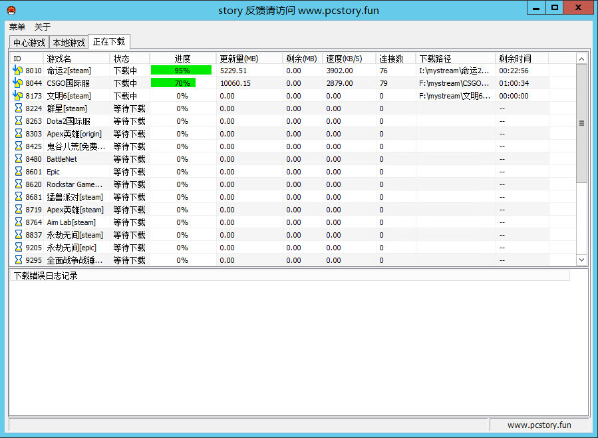Screen dimensions: 598x438
Task: Click the 70% progress bar
Action: pos(174,83)
